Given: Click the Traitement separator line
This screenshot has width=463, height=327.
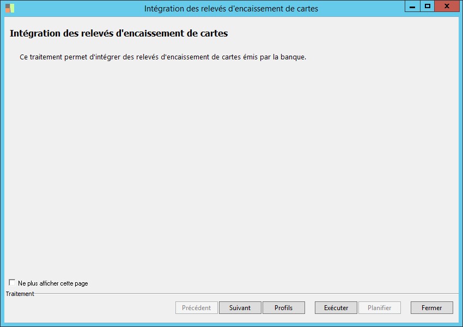Looking at the screenshot, I should (246, 294).
